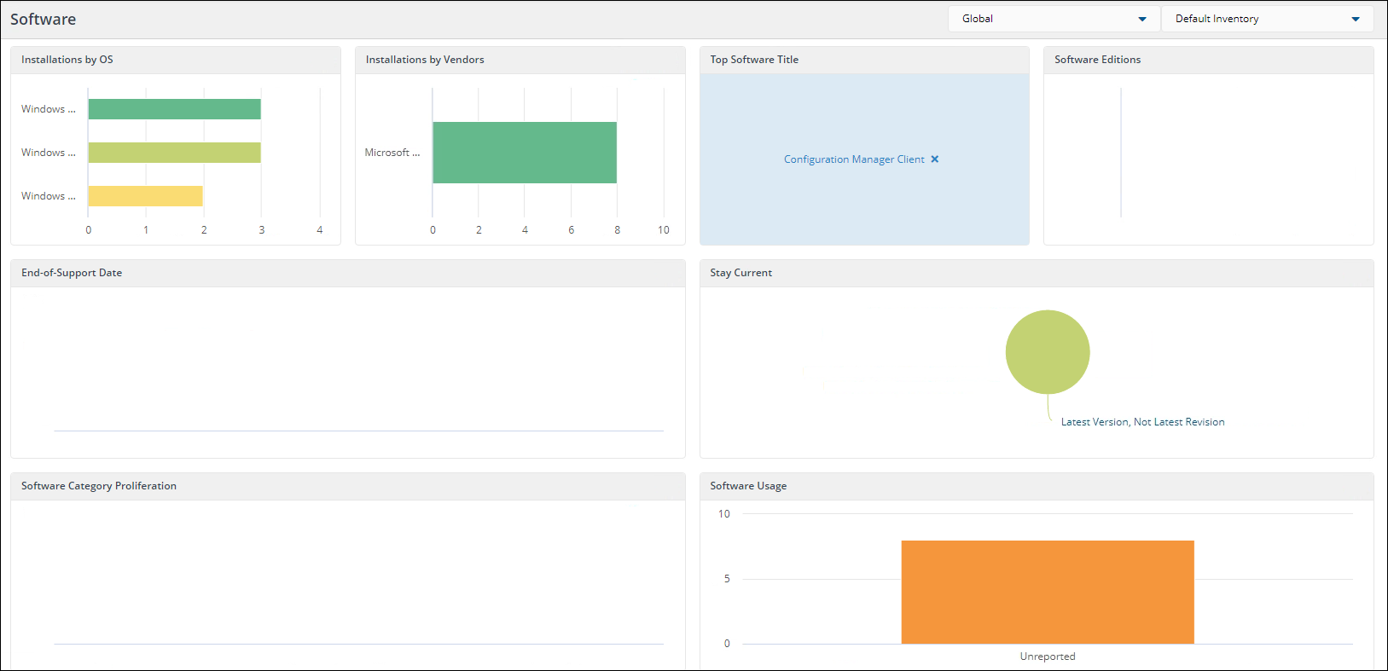
Task: Select the orange Unreported usage bar
Action: 1048,592
